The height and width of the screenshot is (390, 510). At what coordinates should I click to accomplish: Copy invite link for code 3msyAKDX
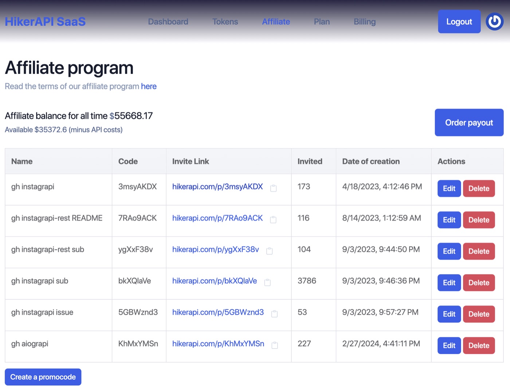pos(273,188)
